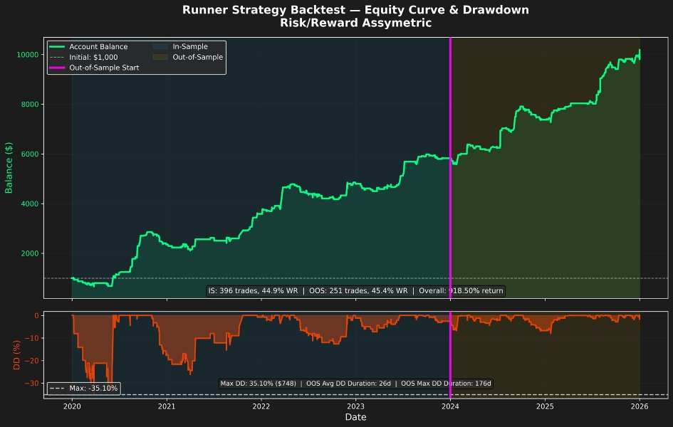Click the 2000 balance axis tick label
673x427 pixels.
(30, 254)
